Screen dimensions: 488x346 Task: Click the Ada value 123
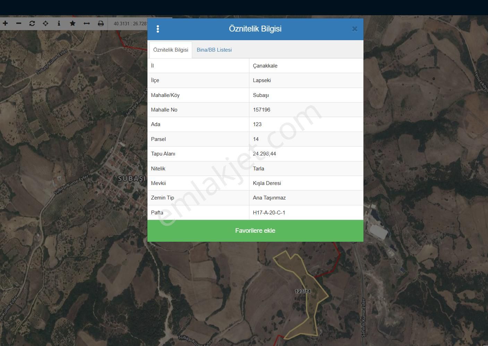click(x=257, y=124)
